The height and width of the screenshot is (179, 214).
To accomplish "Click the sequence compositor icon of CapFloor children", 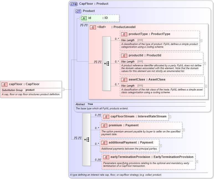I will click(x=86, y=140).
